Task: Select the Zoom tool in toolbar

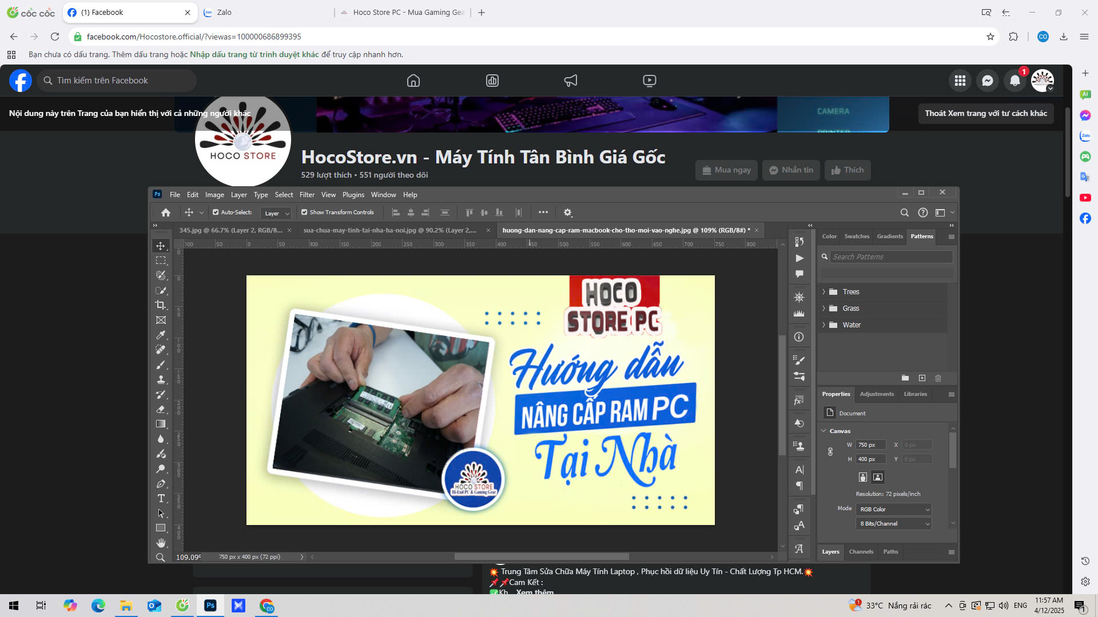Action: point(161,558)
